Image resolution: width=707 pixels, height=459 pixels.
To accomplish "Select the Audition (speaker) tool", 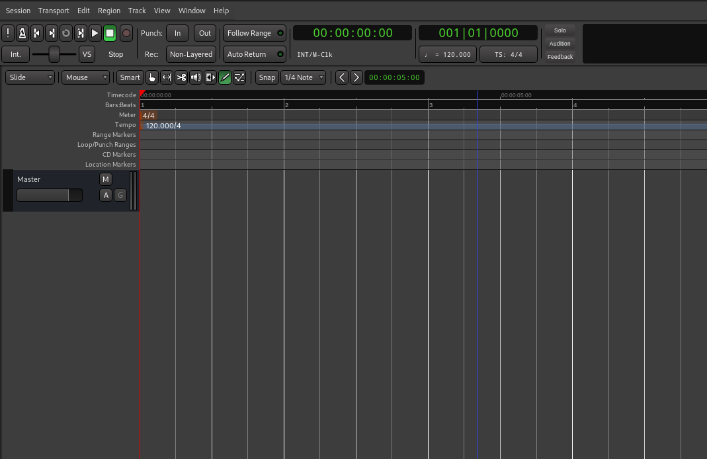I will pos(196,77).
